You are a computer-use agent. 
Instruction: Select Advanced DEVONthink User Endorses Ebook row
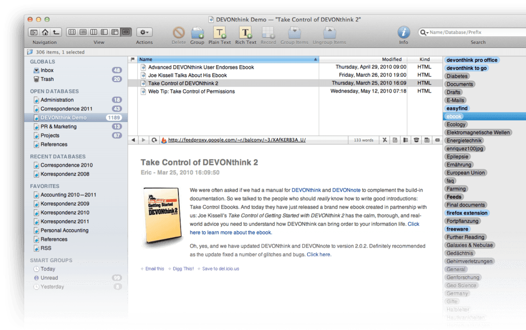[x=285, y=67]
